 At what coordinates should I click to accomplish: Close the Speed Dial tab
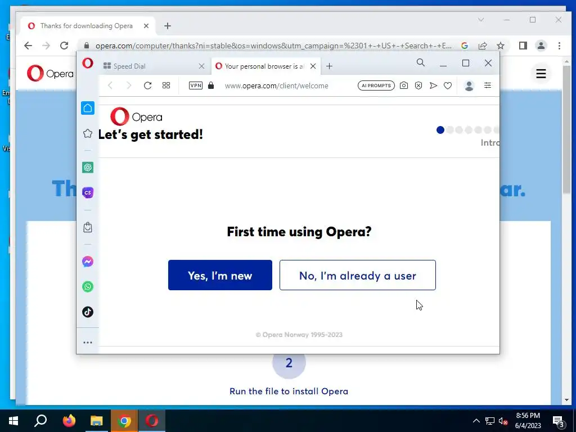click(x=201, y=66)
